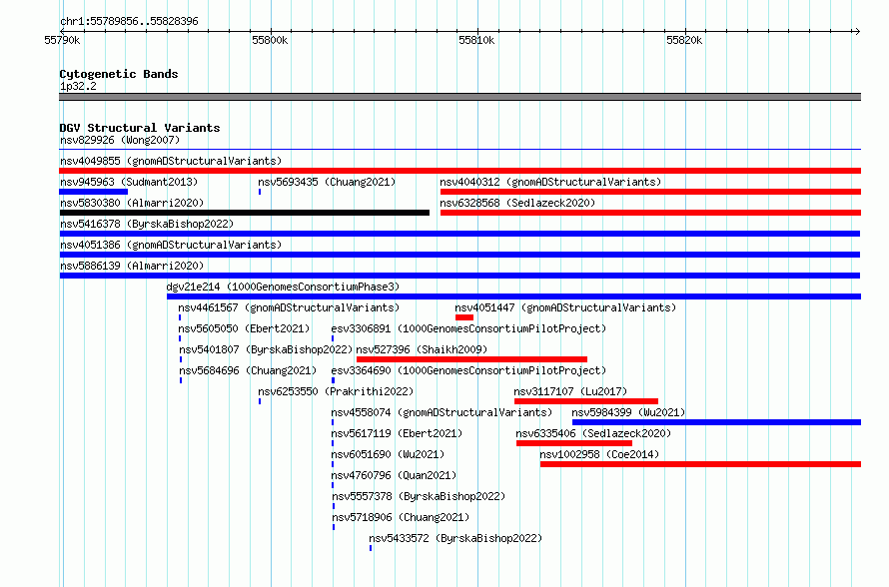Viewport: 889px width, 587px height.
Task: Click the chr1:55789856..55828396 coordinates text
Action: click(129, 22)
